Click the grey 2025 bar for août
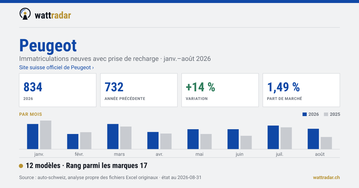Image resolution: width=359 pixels, height=188 pixels. [x=326, y=143]
